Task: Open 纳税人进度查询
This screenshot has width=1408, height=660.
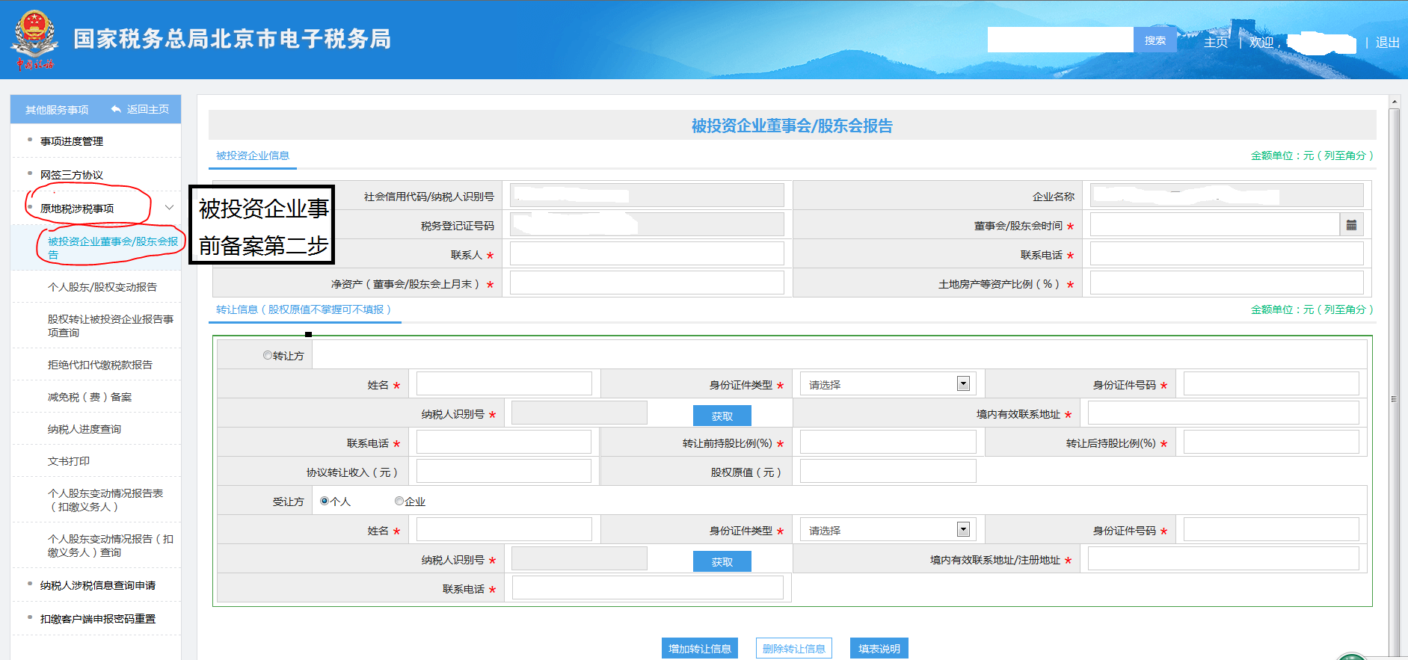Action: [84, 429]
